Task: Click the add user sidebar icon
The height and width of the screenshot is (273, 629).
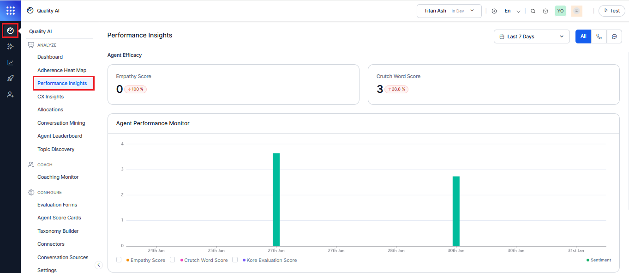Action: click(10, 95)
